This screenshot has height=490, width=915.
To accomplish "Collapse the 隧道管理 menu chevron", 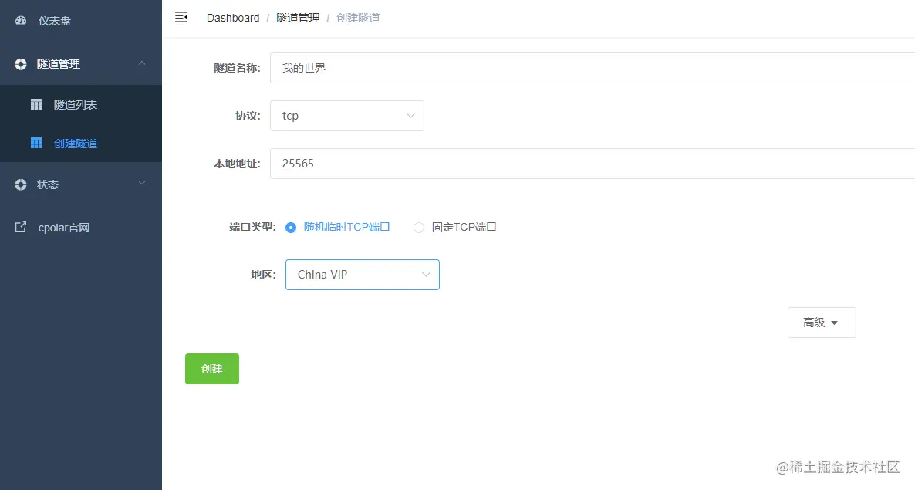I will click(x=142, y=63).
